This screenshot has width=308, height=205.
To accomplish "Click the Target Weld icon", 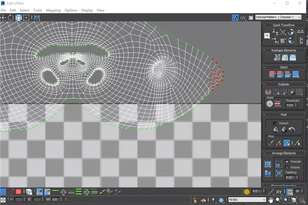I will point(269,103).
